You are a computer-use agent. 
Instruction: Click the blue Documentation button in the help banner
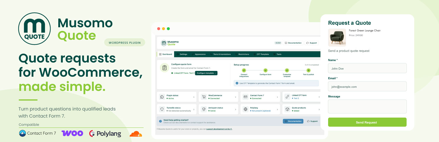(293, 121)
